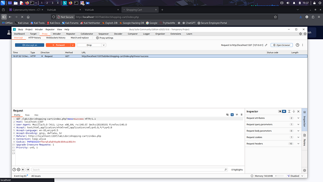Open Match and replace sub-tab
Screen dimensions: 323x182
[79, 38]
